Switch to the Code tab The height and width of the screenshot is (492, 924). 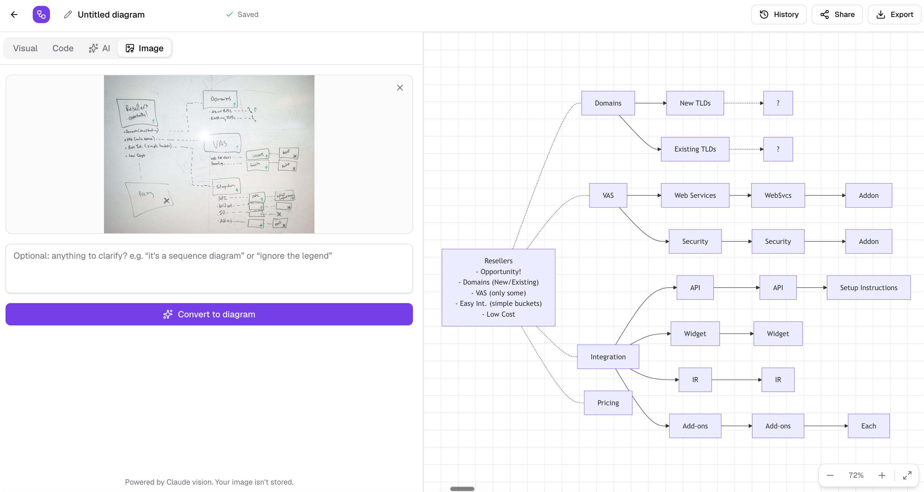63,48
